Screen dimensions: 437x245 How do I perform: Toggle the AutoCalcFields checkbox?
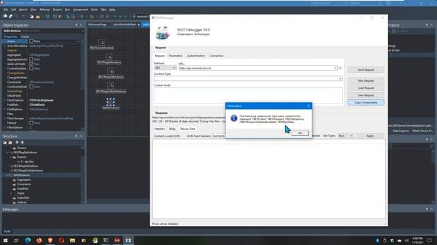[x=31, y=63]
